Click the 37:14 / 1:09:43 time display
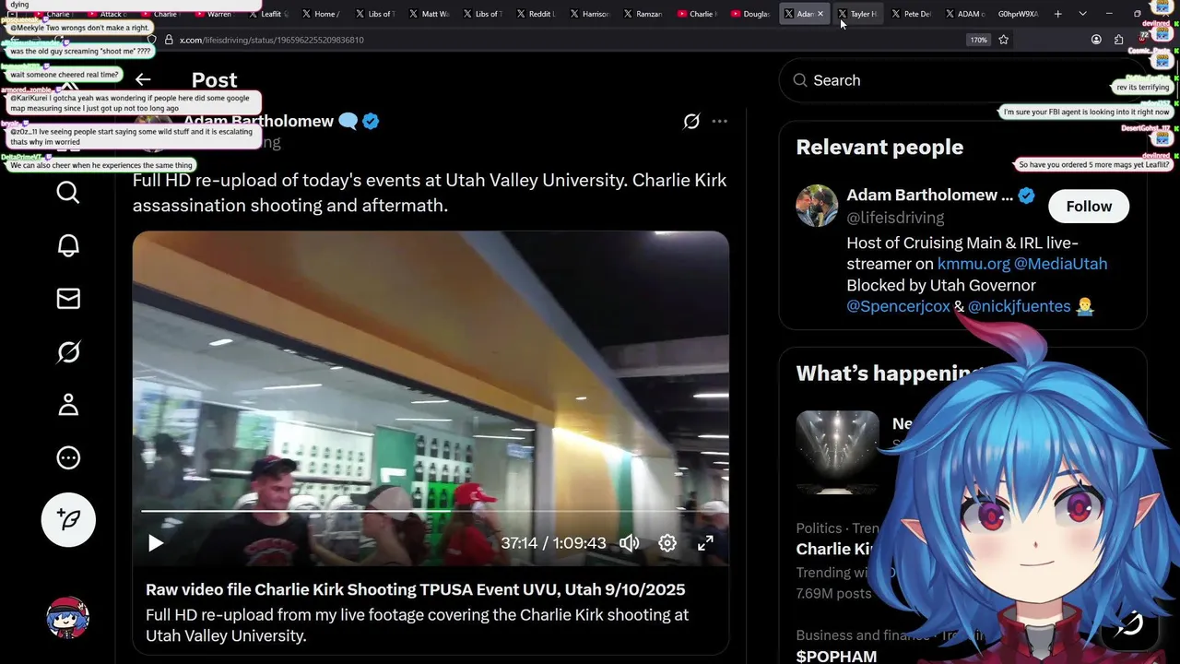1180x664 pixels. [x=553, y=543]
